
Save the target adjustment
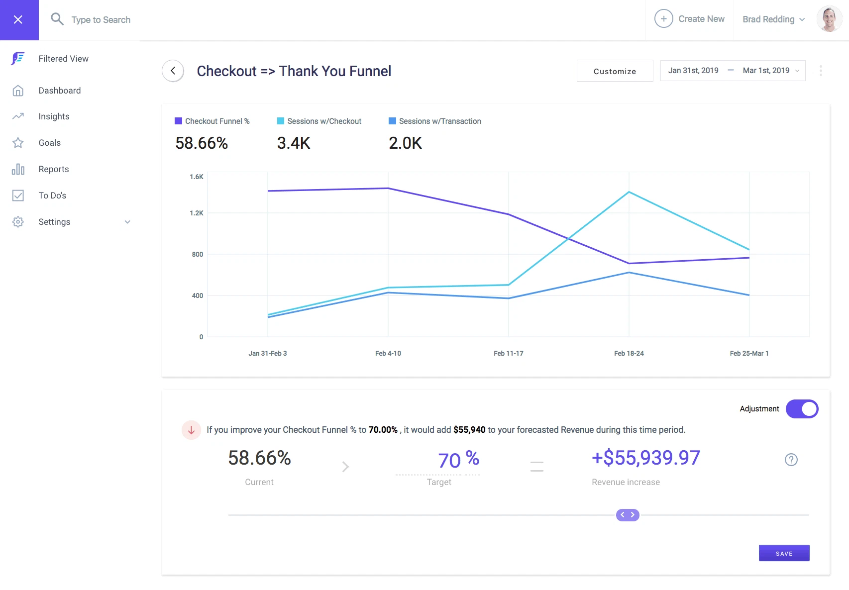point(784,553)
